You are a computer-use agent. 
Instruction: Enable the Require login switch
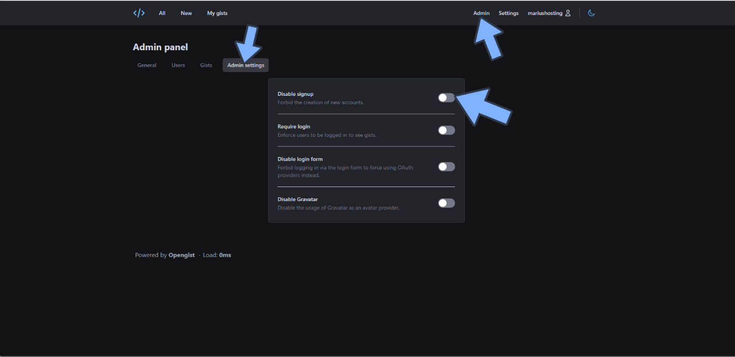pos(446,130)
